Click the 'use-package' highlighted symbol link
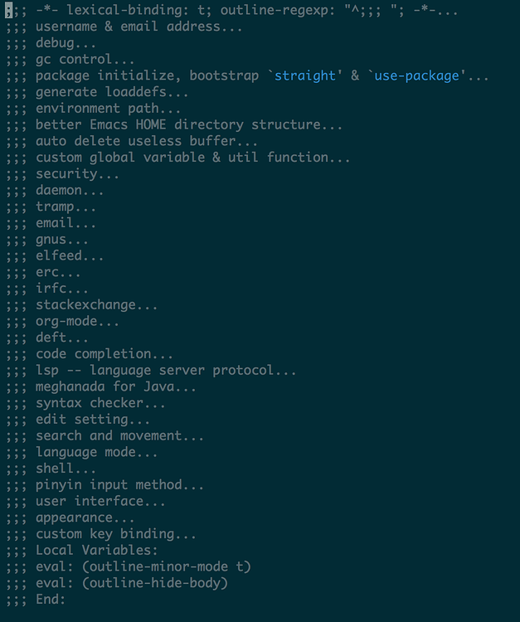 416,75
